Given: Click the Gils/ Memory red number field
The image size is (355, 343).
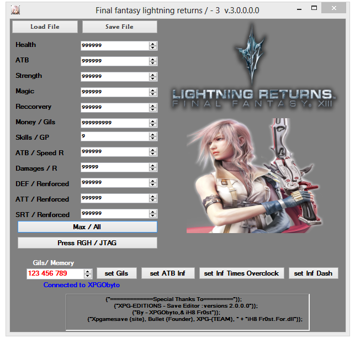Looking at the screenshot, I should click(55, 273).
